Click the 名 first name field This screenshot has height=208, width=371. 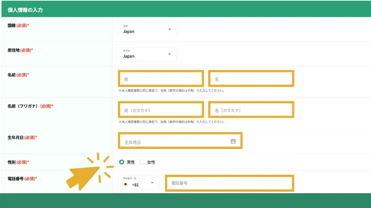coord(251,79)
